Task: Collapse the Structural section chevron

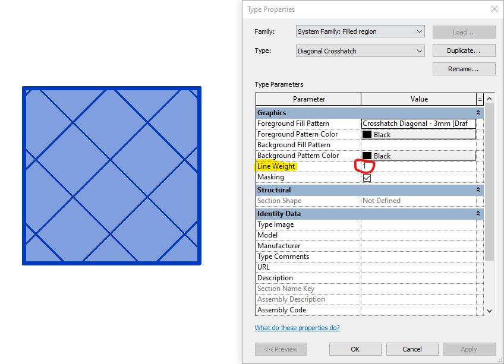Action: (x=478, y=189)
